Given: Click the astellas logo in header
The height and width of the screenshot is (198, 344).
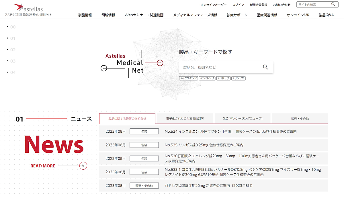Looking at the screenshot, I should [28, 8].
